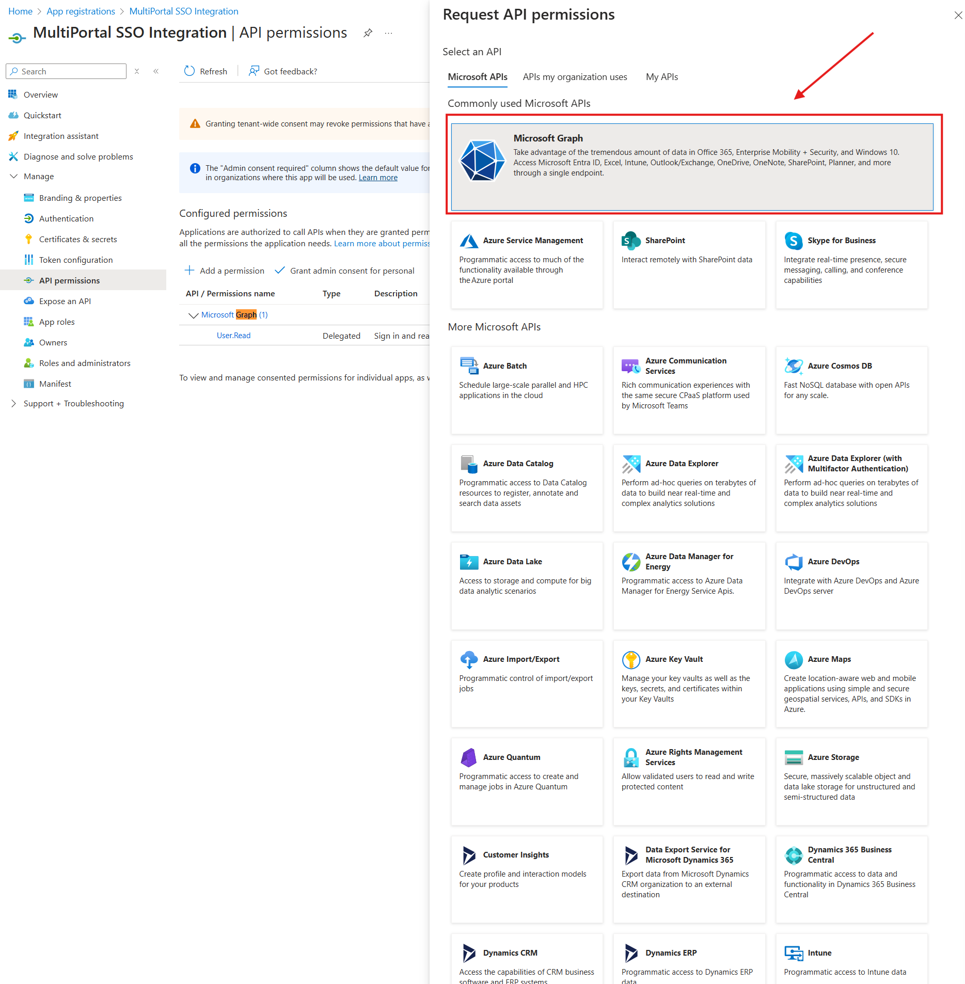Click Add a permission

pyautogui.click(x=224, y=271)
